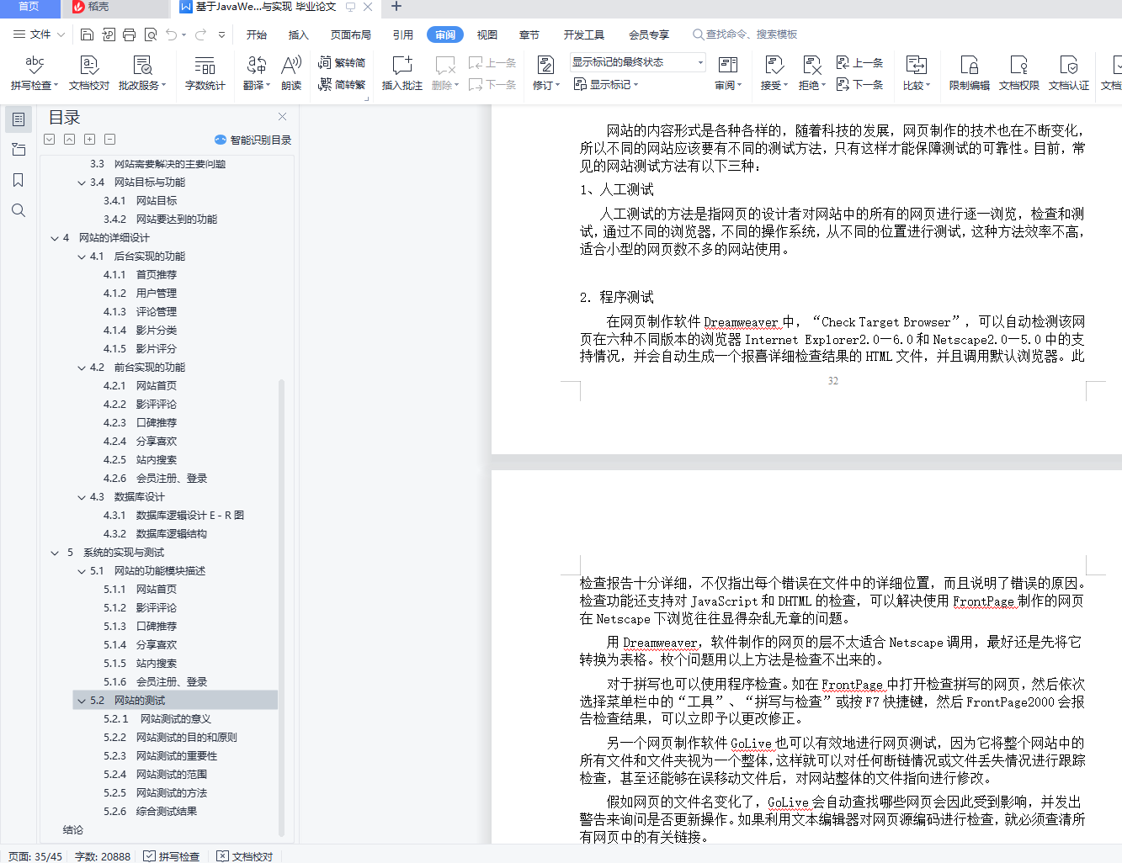Convert to traditional Chinese (繁转简)
The image size is (1122, 863).
coord(342,63)
